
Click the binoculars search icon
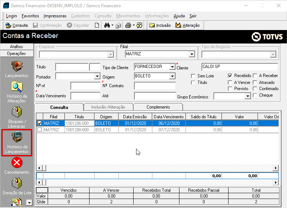pos(107,25)
